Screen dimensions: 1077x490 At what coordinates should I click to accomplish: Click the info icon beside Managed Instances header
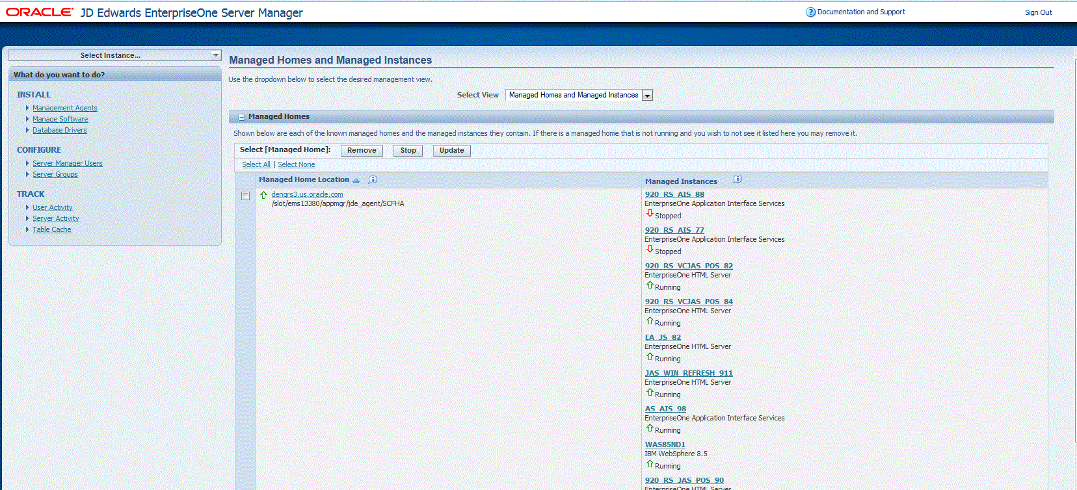[738, 179]
